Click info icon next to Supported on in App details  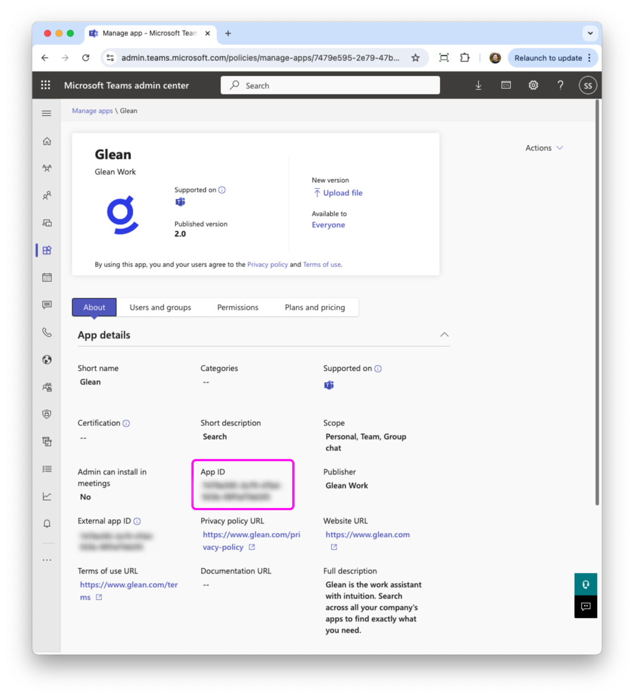click(x=378, y=368)
